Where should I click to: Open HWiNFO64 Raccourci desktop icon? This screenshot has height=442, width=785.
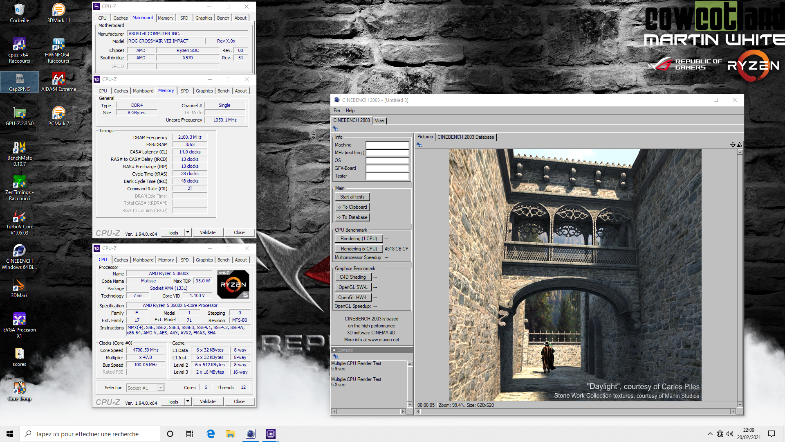point(58,50)
